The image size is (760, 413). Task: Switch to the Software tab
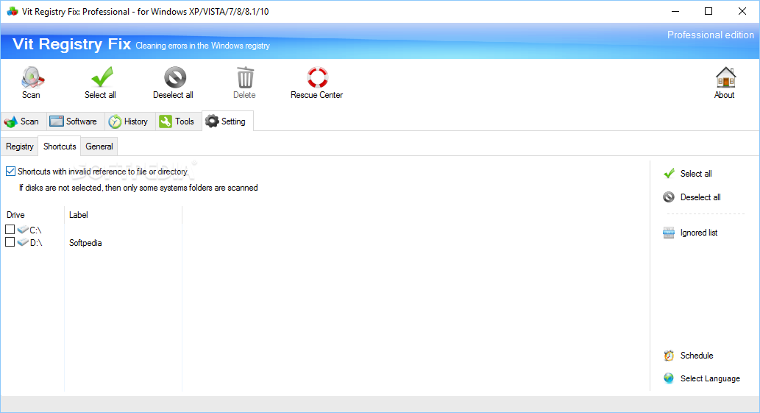pyautogui.click(x=74, y=121)
